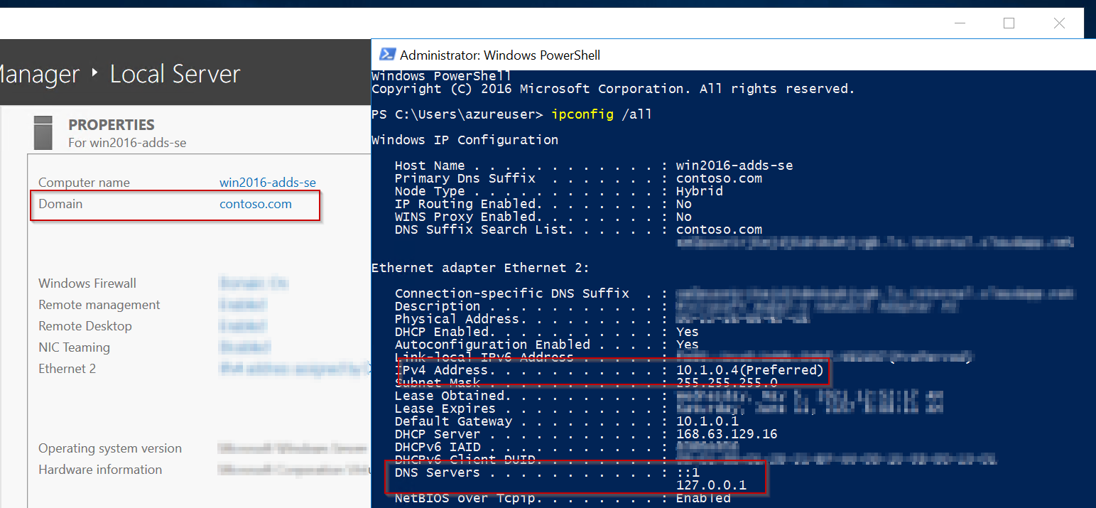Click the Physical Address line
1096x508 pixels.
pyautogui.click(x=602, y=319)
